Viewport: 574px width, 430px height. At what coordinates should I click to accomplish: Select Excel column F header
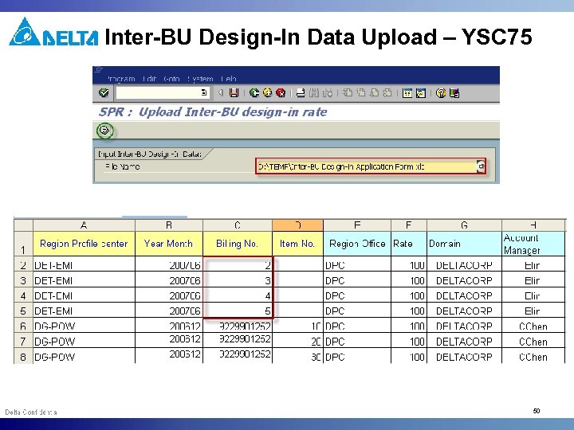(408, 225)
